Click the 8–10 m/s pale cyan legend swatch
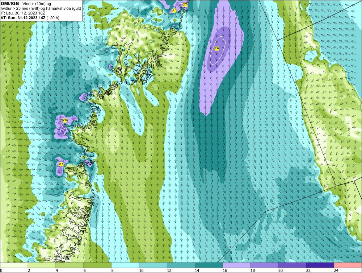362x273 pixels. (125, 265)
